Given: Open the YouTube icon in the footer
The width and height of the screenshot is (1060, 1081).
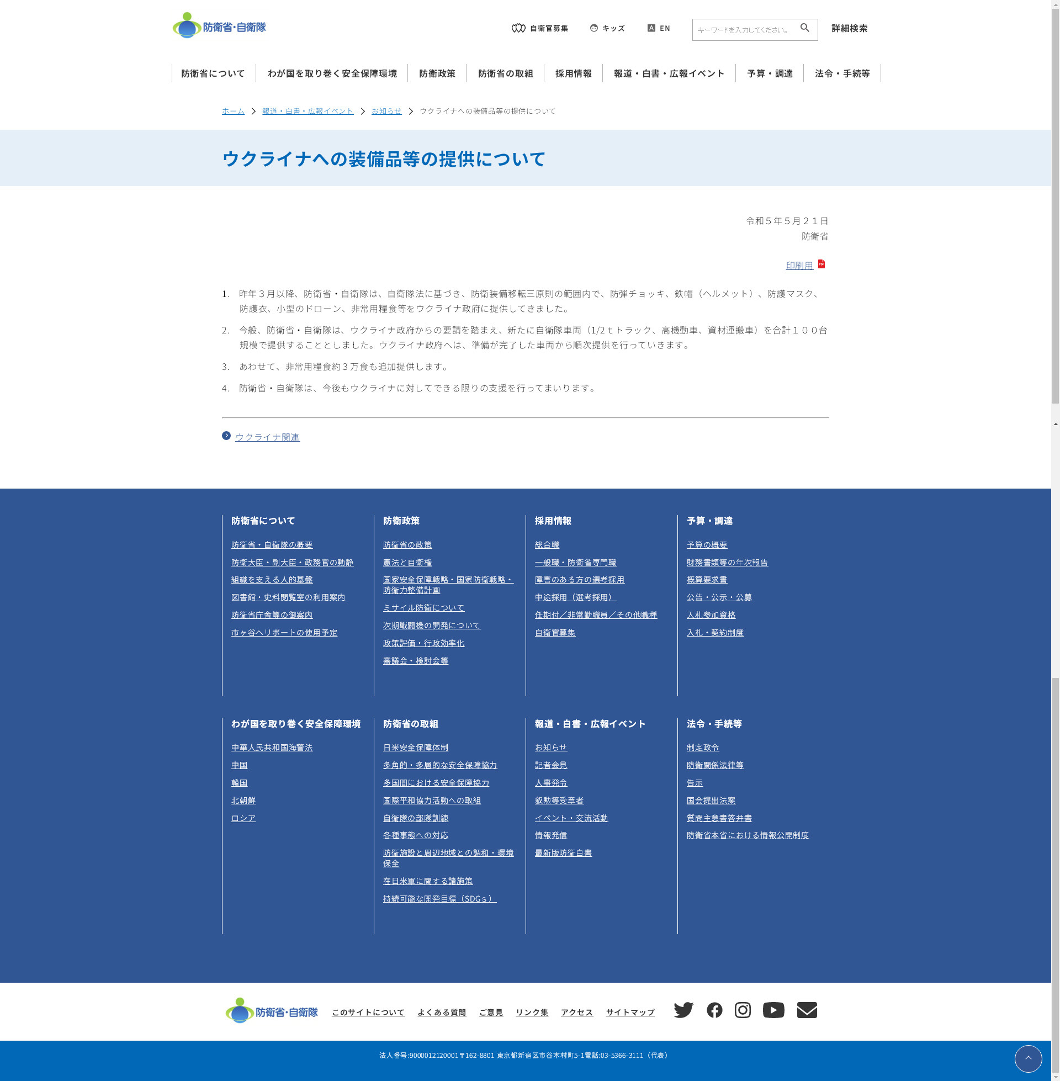Looking at the screenshot, I should coord(773,1010).
